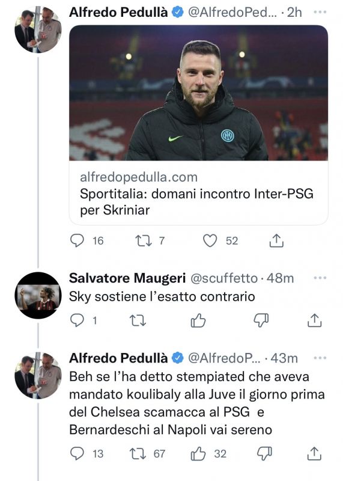
Task: Open the Skriniar photo preview
Action: [199, 93]
